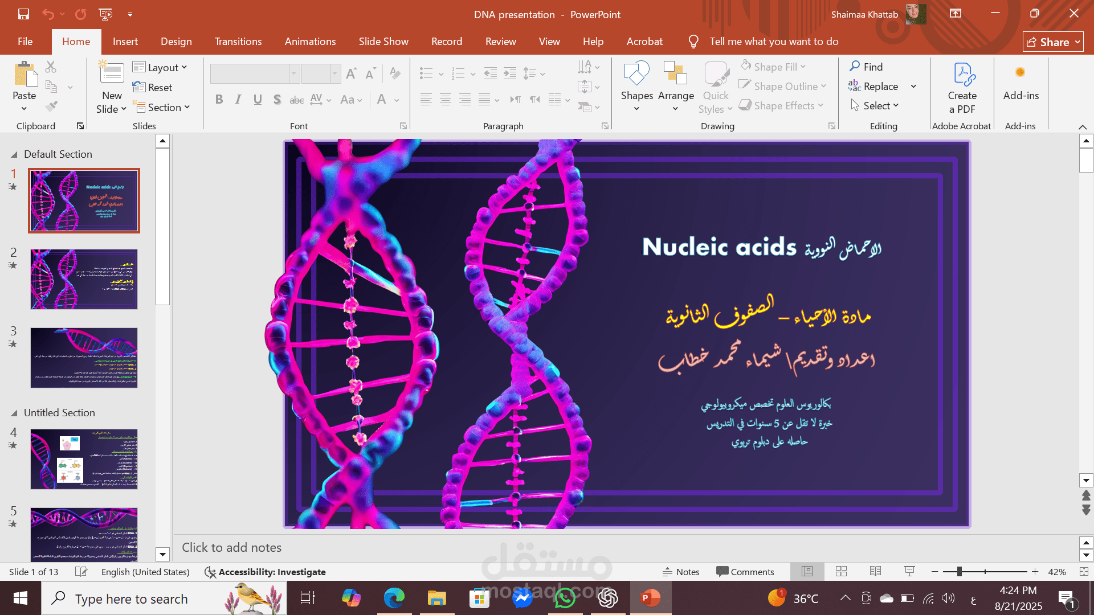Click the spell check status icon
The height and width of the screenshot is (615, 1094).
[x=81, y=571]
